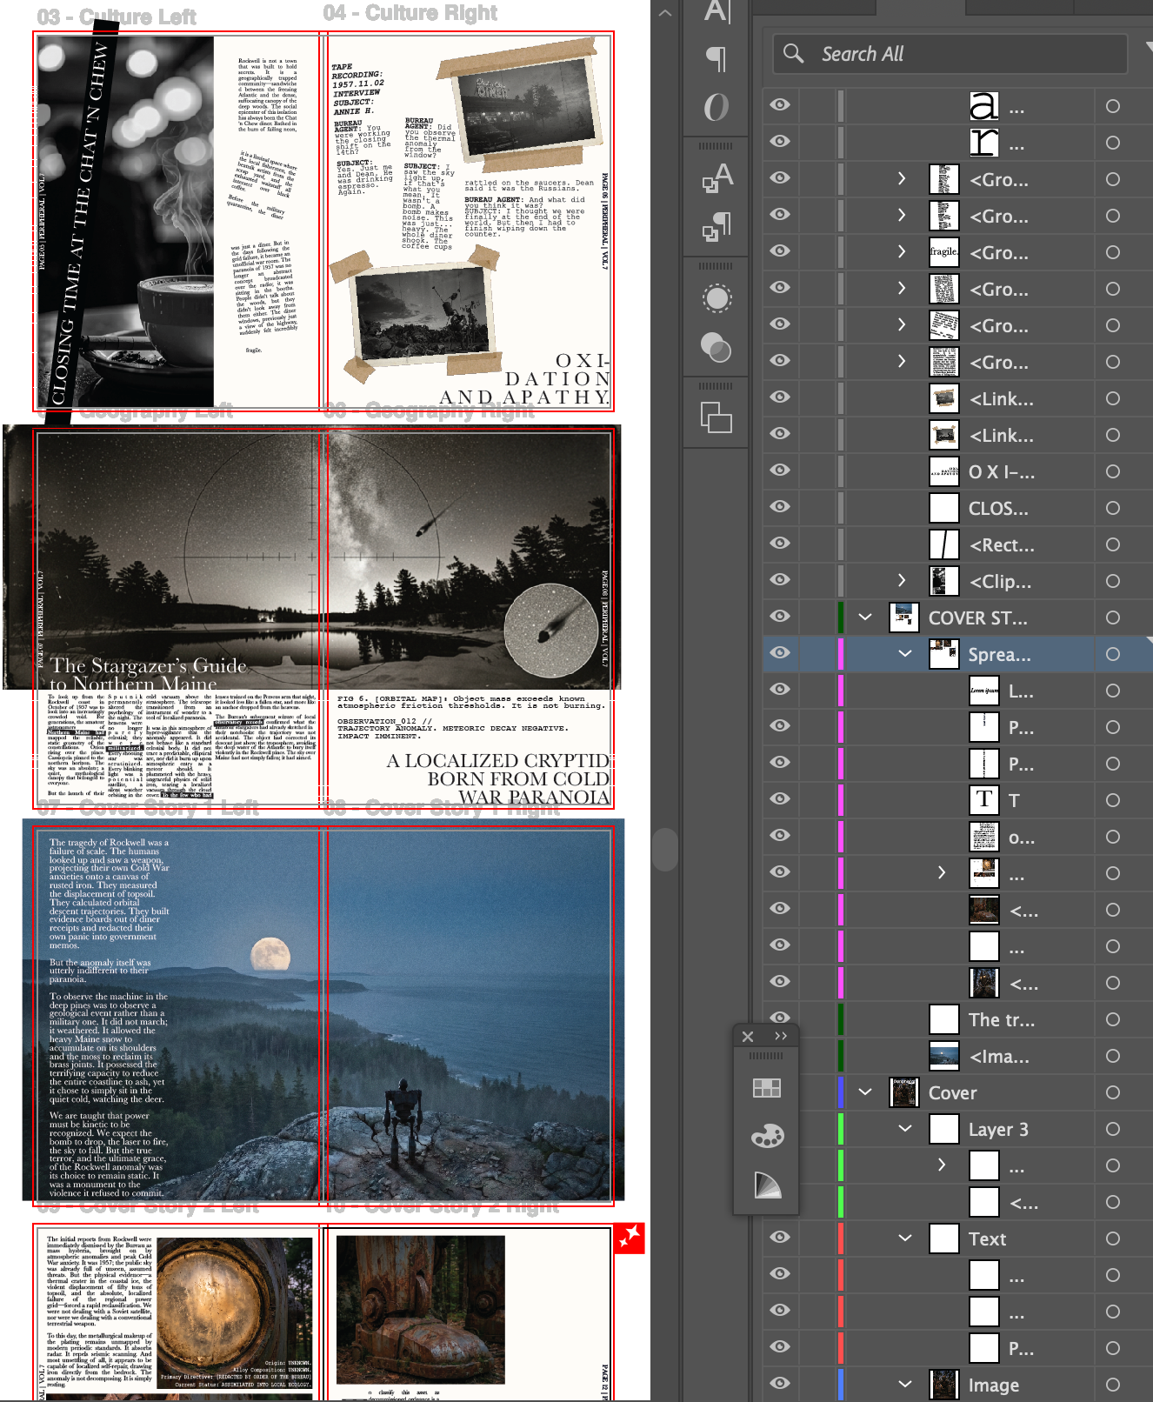This screenshot has height=1402, width=1153.
Task: Open the Character Styles panel icon
Action: tap(717, 177)
